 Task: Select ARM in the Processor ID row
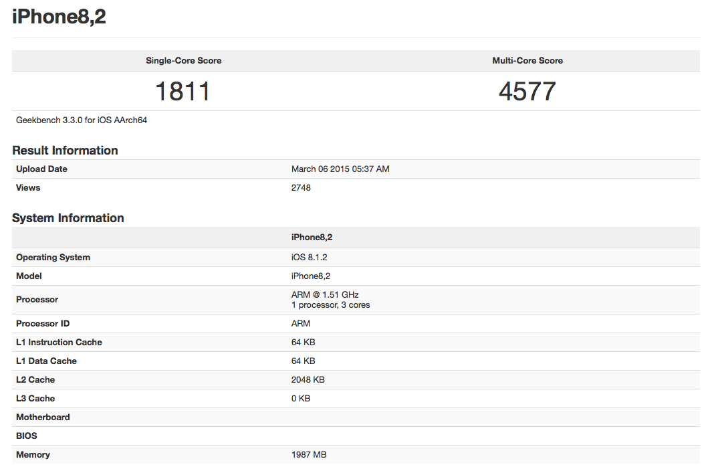click(300, 323)
